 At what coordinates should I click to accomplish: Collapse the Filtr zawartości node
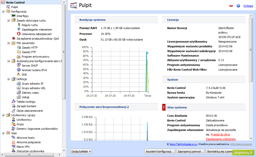8,43
